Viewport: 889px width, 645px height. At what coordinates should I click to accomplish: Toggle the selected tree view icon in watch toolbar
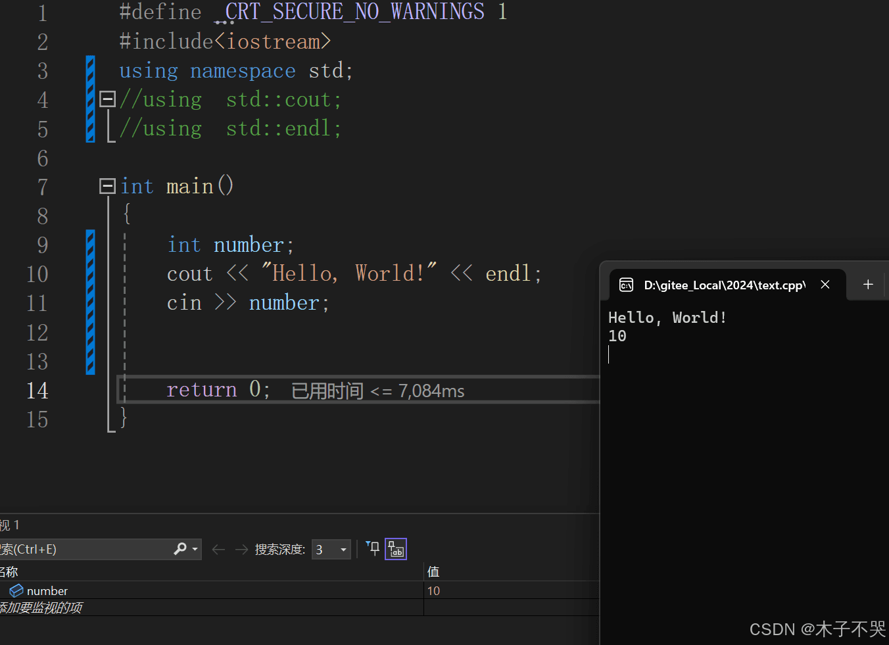(x=396, y=548)
